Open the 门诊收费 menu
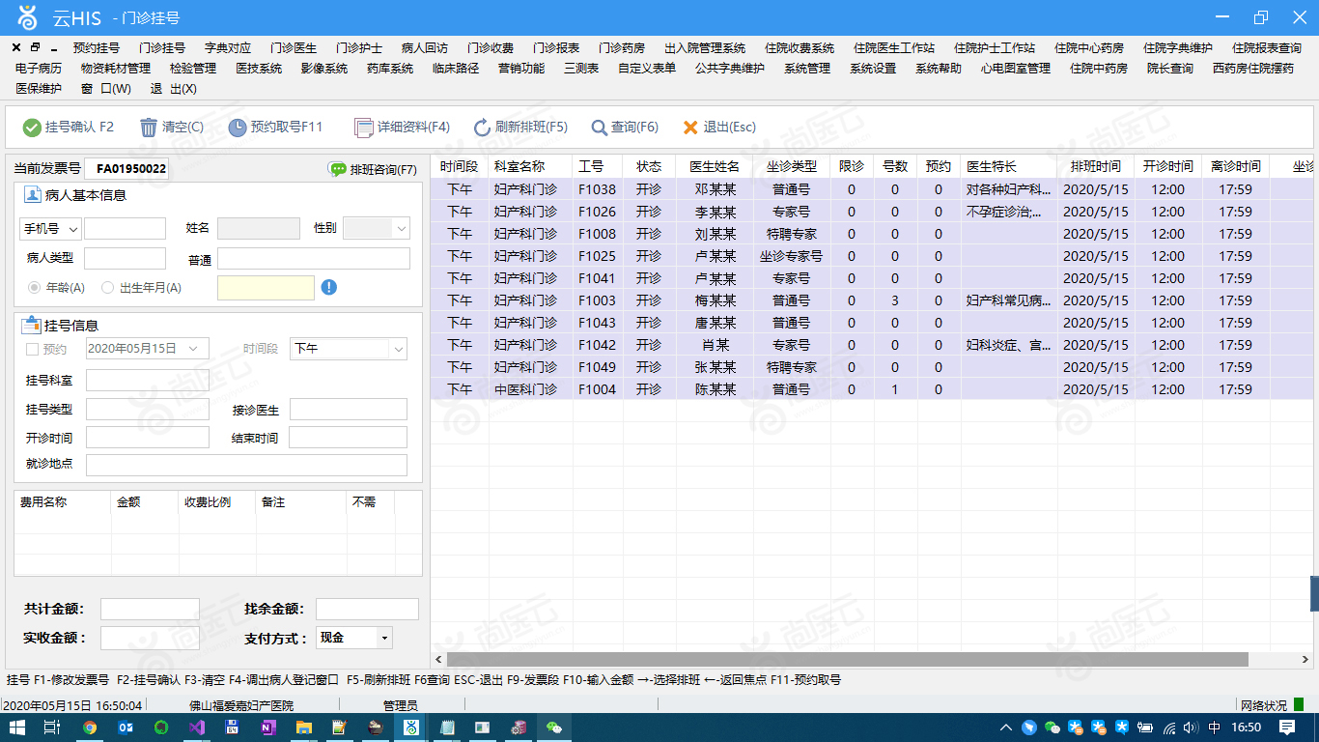The width and height of the screenshot is (1319, 742). pos(491,47)
